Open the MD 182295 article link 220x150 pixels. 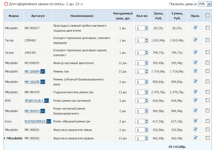coord(32,82)
